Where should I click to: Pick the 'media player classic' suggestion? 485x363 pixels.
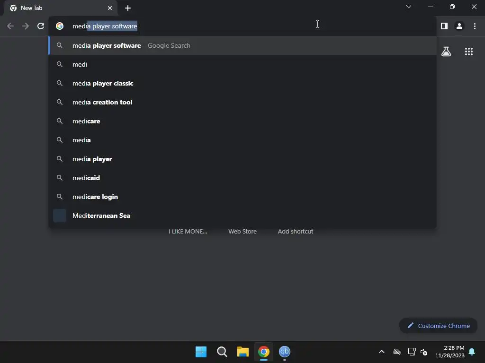(x=243, y=83)
